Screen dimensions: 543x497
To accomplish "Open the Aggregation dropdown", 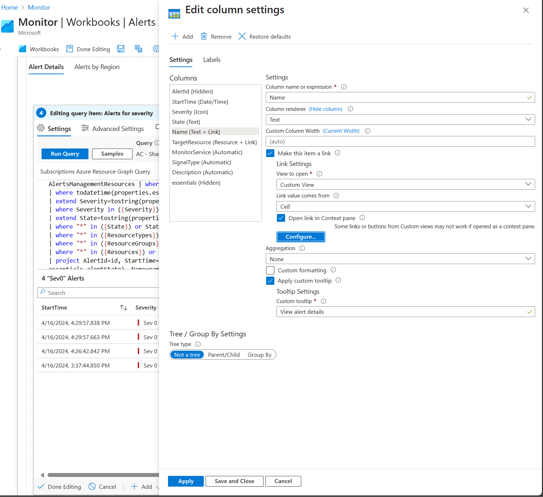I will pos(400,259).
